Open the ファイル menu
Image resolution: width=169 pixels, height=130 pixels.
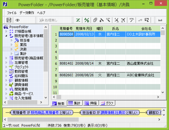pos(12,13)
